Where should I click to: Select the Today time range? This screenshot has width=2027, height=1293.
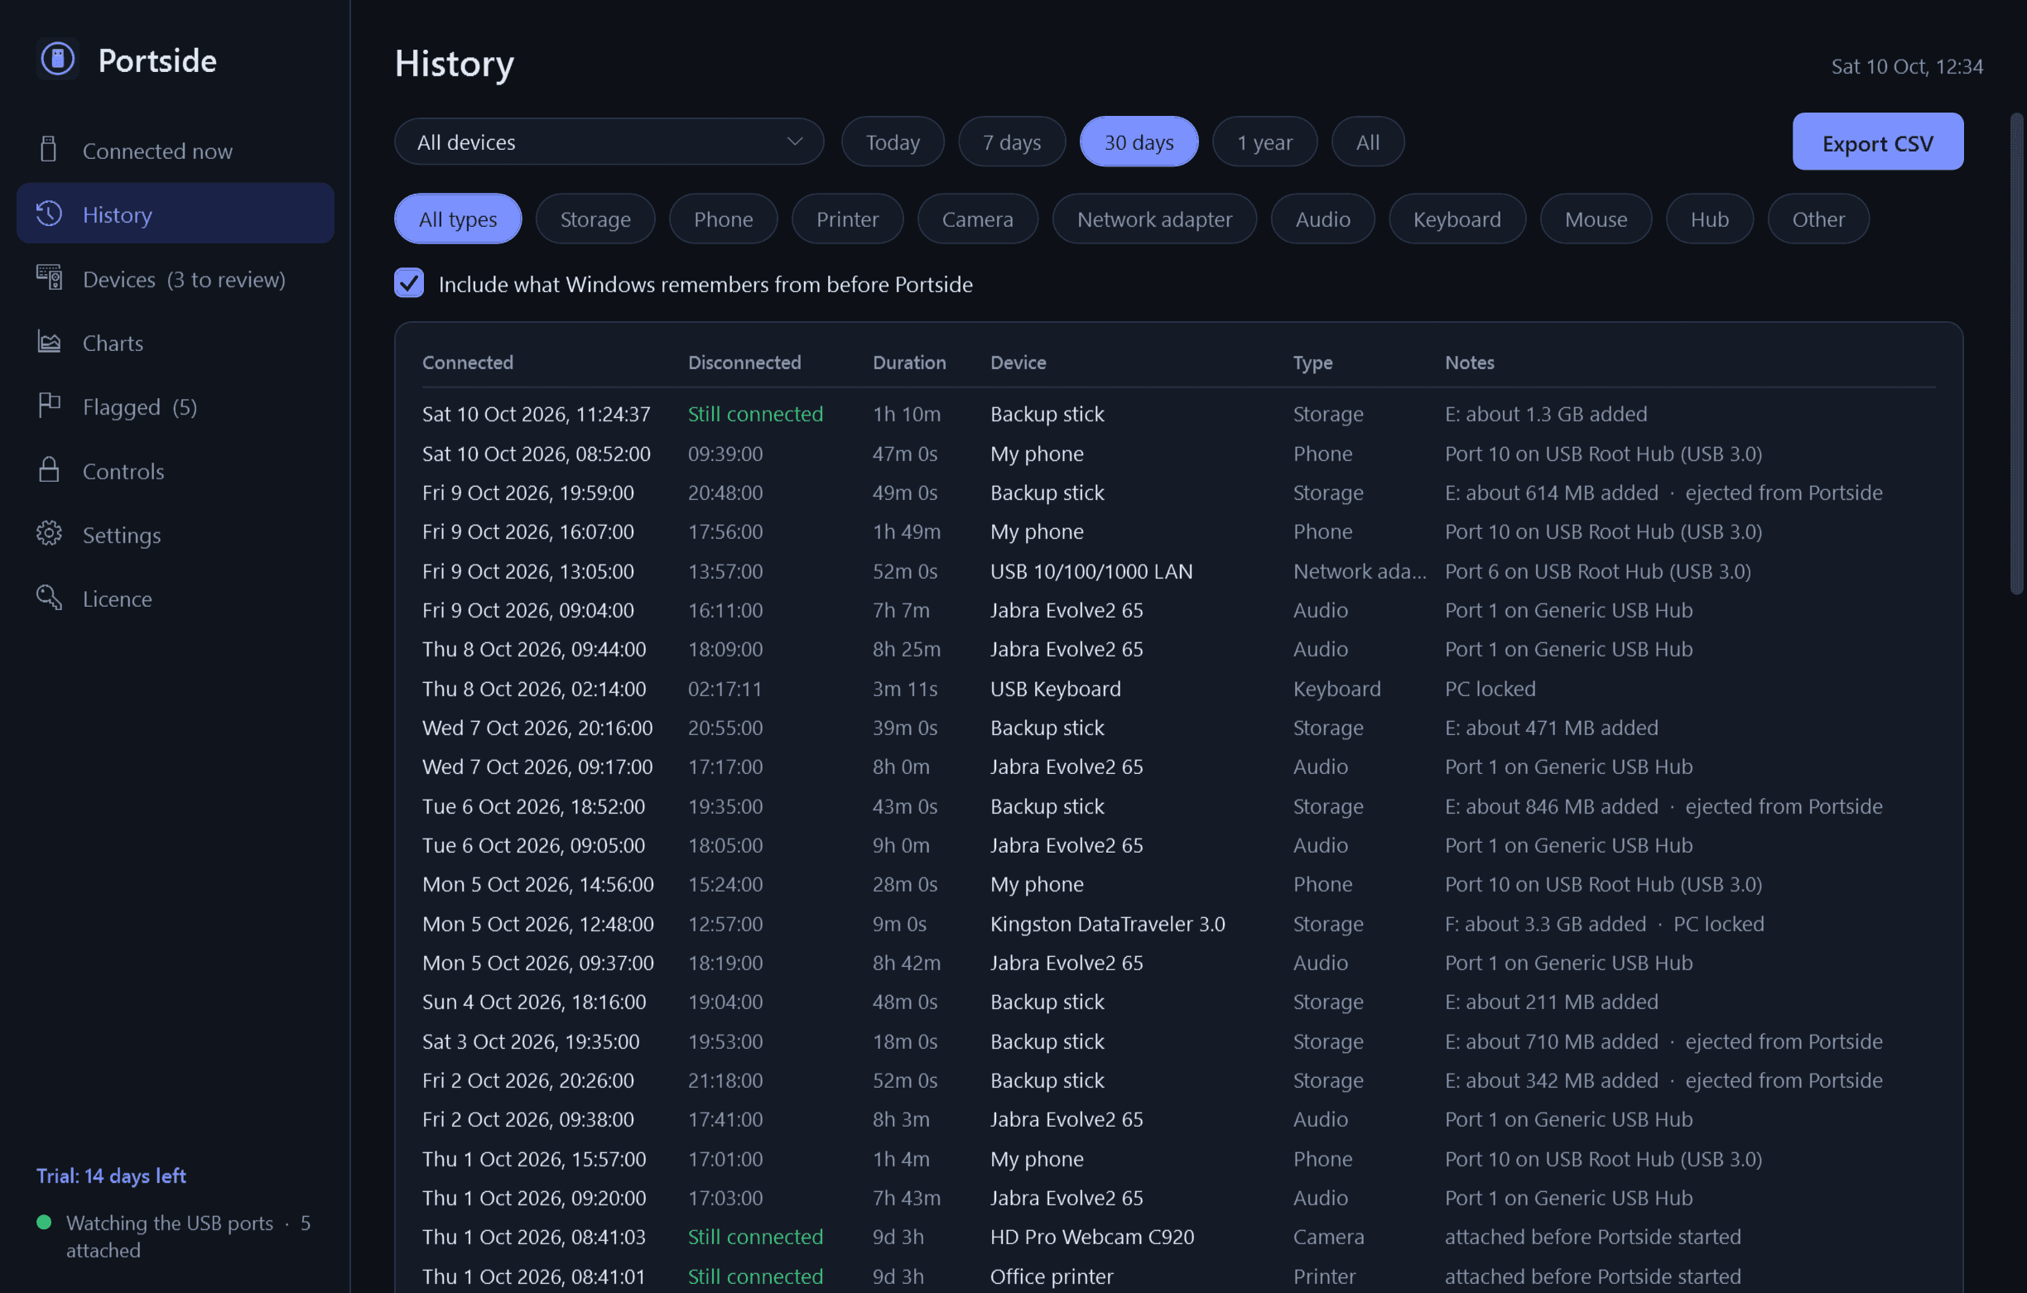click(x=893, y=142)
